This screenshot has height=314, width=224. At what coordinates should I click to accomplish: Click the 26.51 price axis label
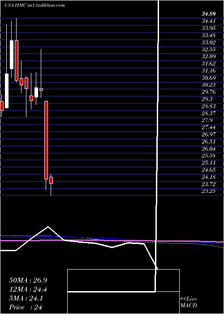pyautogui.click(x=209, y=142)
